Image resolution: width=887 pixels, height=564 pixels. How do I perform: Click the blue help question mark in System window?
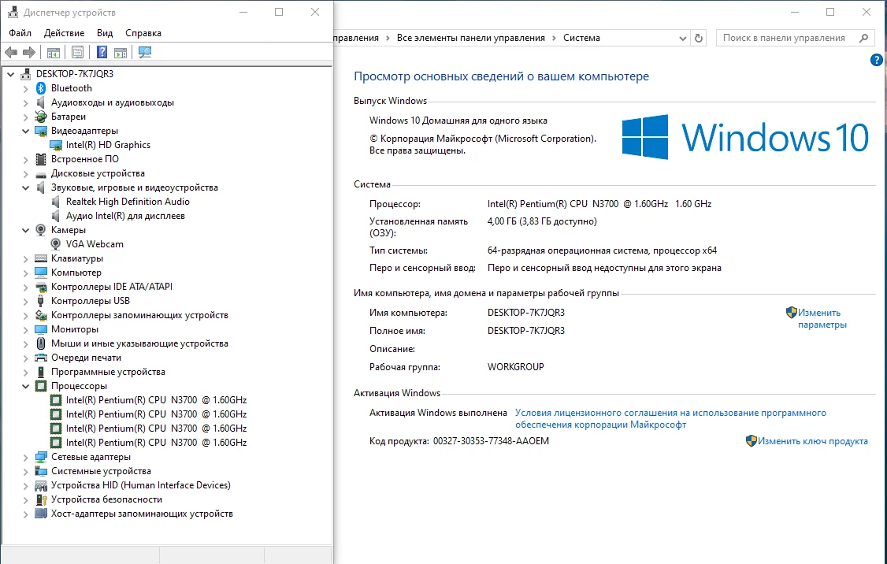876,60
